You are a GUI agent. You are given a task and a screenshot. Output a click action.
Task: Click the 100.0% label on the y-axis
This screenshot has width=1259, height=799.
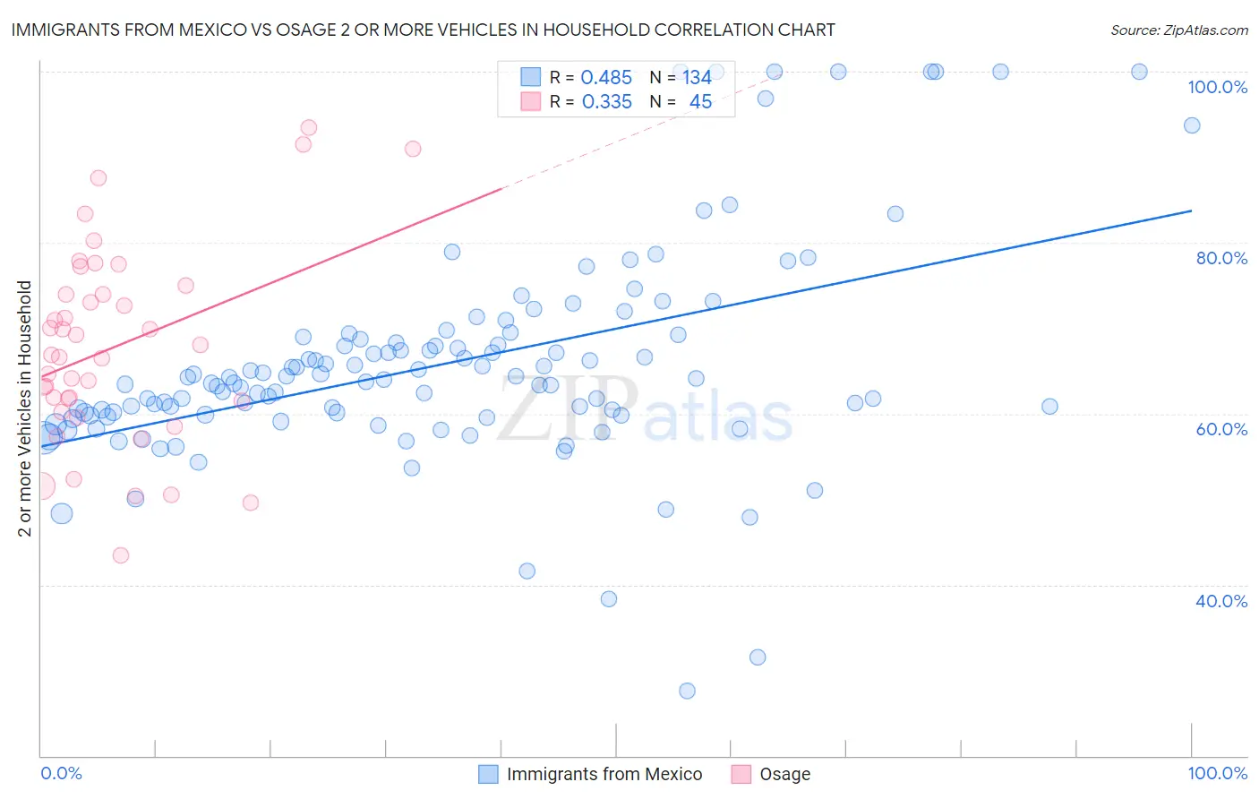pyautogui.click(x=1218, y=87)
